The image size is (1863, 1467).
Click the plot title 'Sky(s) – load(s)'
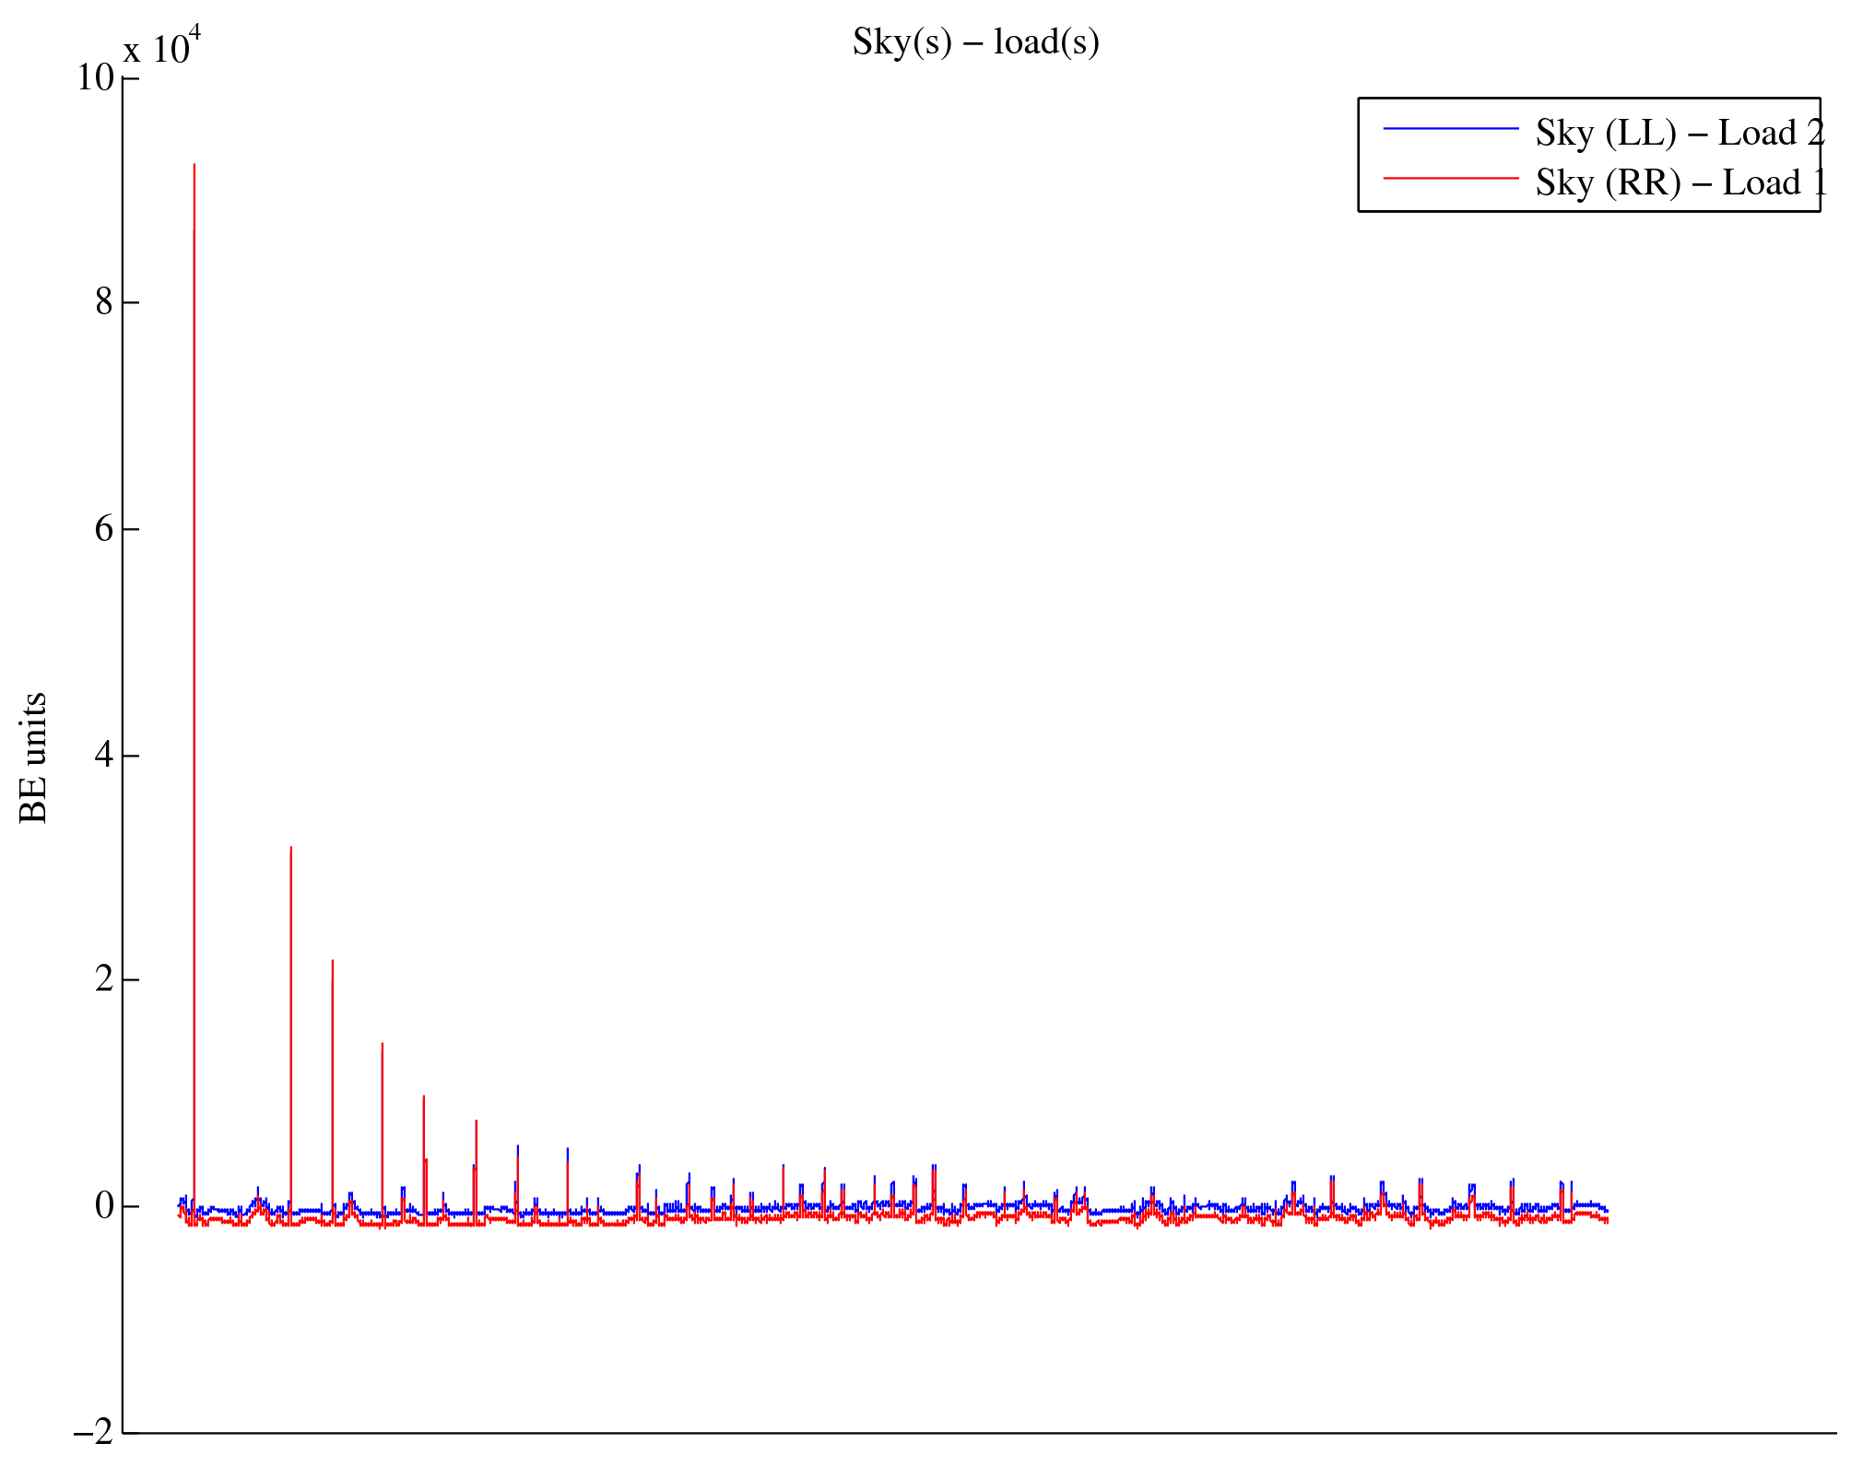click(975, 42)
